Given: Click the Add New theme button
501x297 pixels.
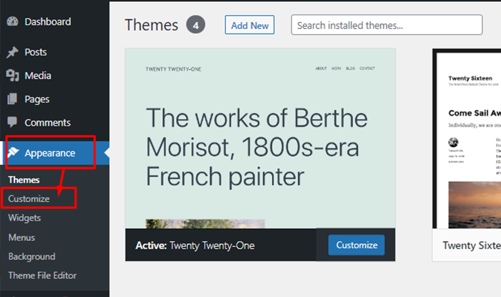Looking at the screenshot, I should pos(249,25).
